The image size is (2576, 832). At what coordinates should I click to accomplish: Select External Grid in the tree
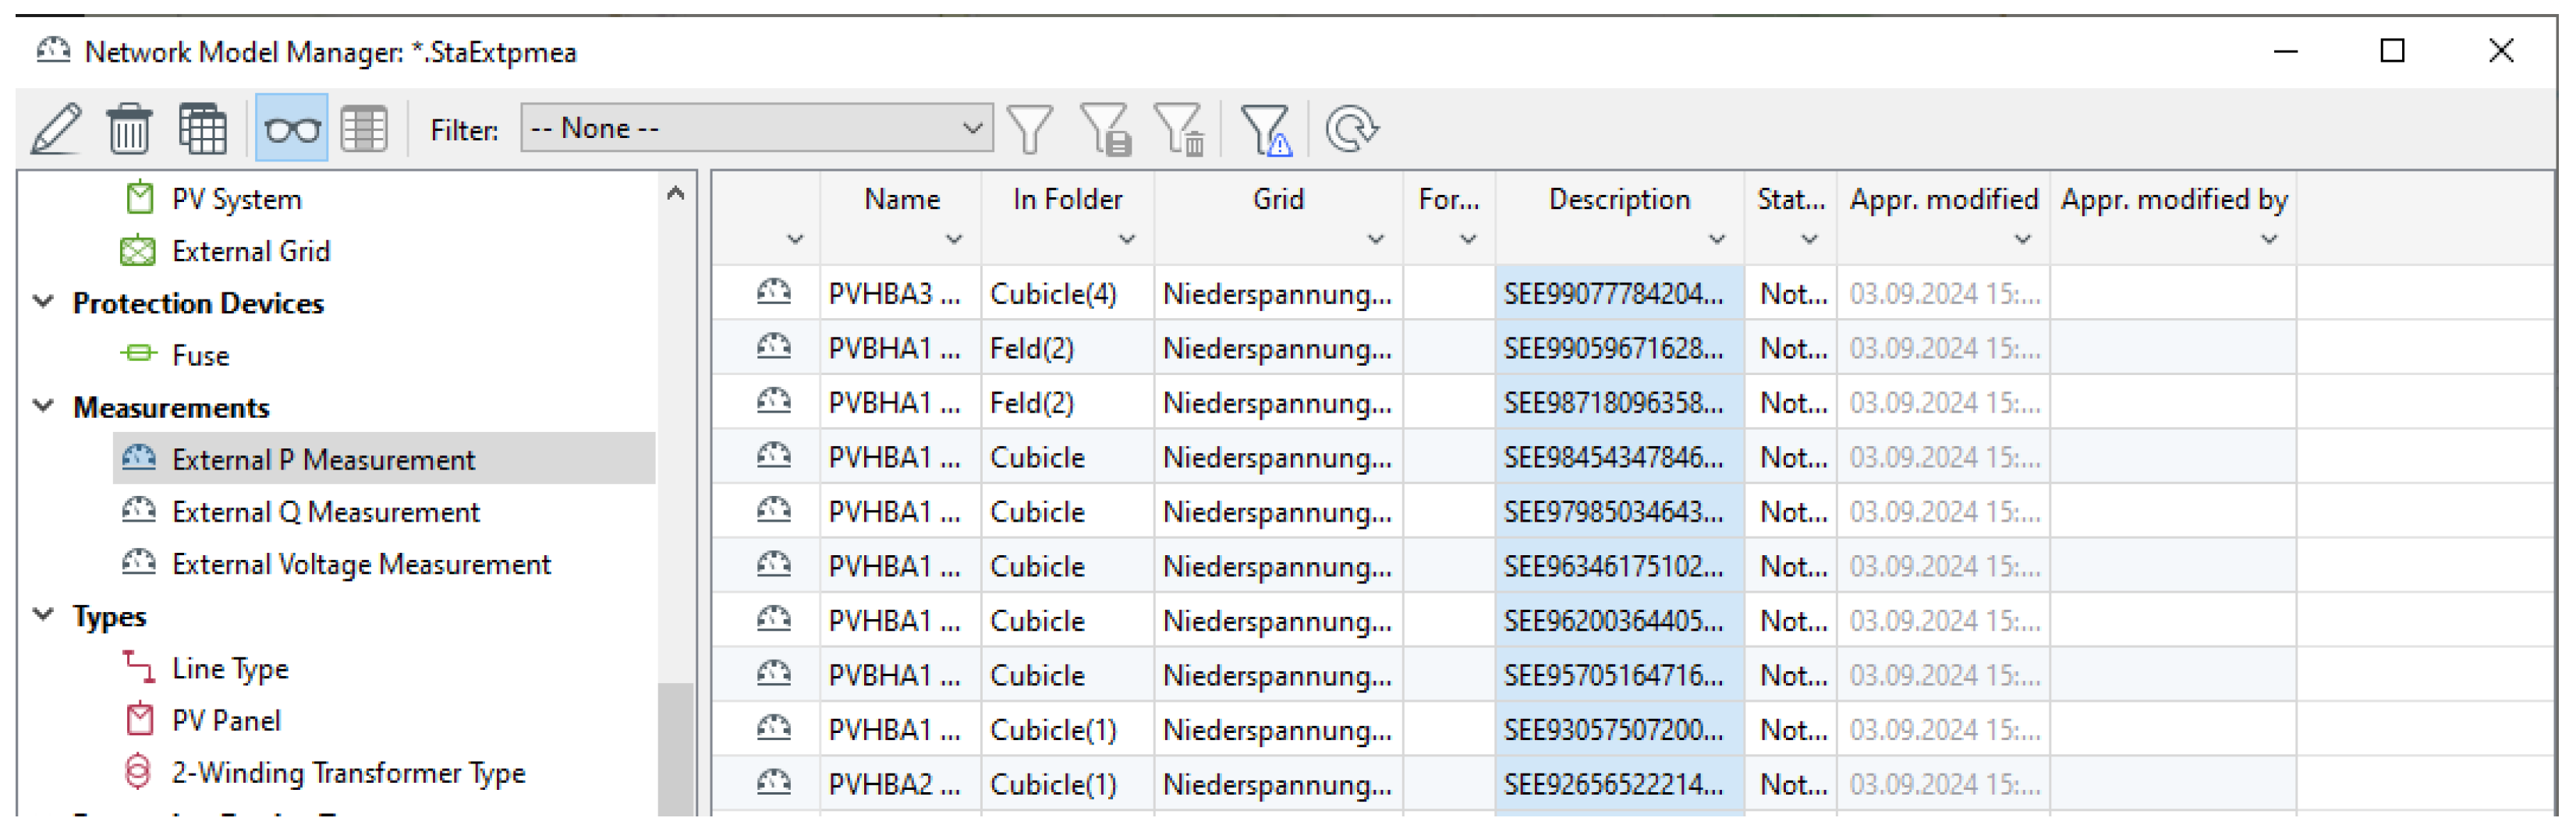(250, 251)
